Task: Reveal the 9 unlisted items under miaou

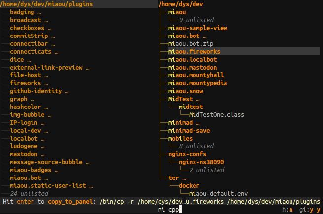Action: click(x=196, y=20)
